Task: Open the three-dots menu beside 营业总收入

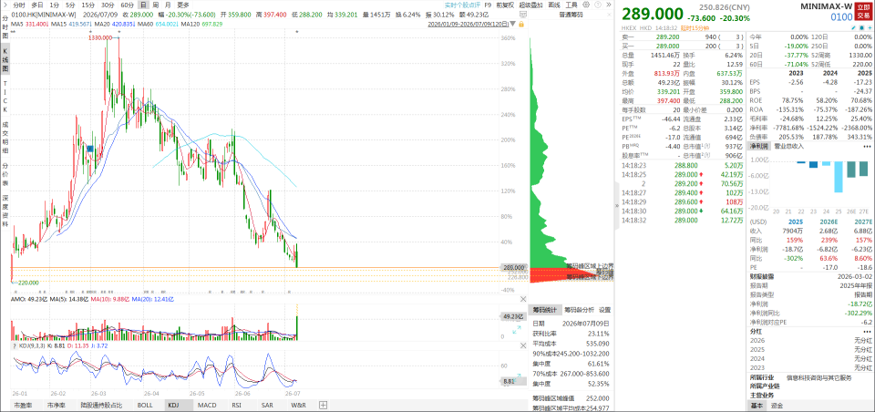Action: tap(867, 146)
